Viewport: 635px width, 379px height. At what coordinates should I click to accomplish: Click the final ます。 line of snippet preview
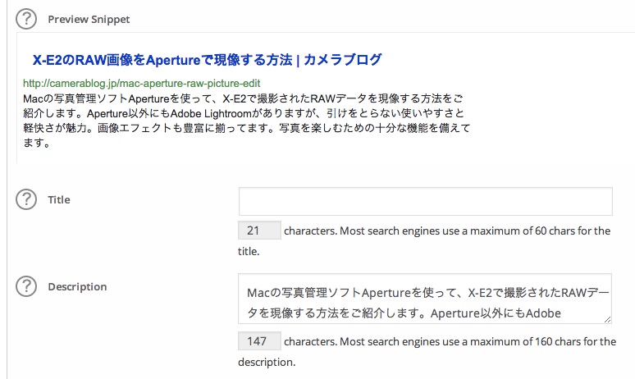click(x=37, y=143)
